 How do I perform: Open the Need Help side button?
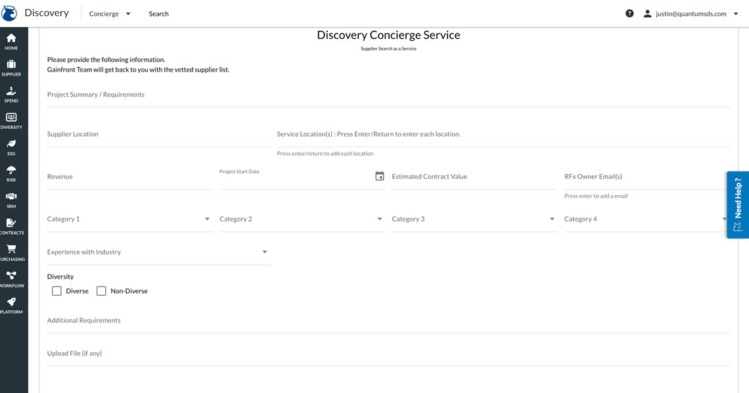click(x=737, y=204)
